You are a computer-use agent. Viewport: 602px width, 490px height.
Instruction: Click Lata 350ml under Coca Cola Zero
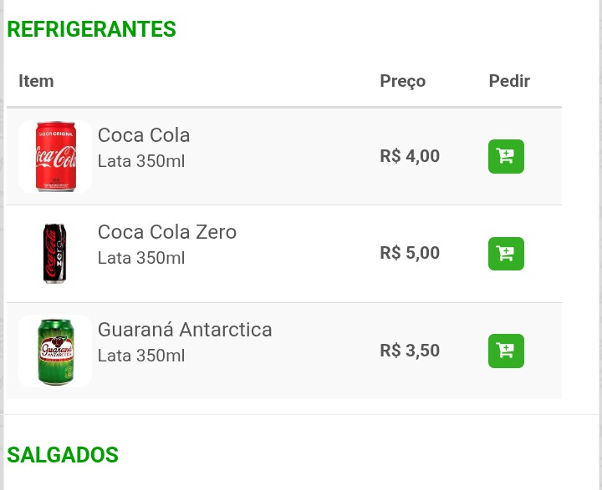coord(141,258)
